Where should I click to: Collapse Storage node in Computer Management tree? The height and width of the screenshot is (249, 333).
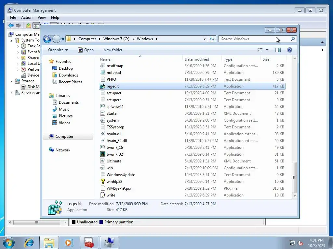pos(11,81)
